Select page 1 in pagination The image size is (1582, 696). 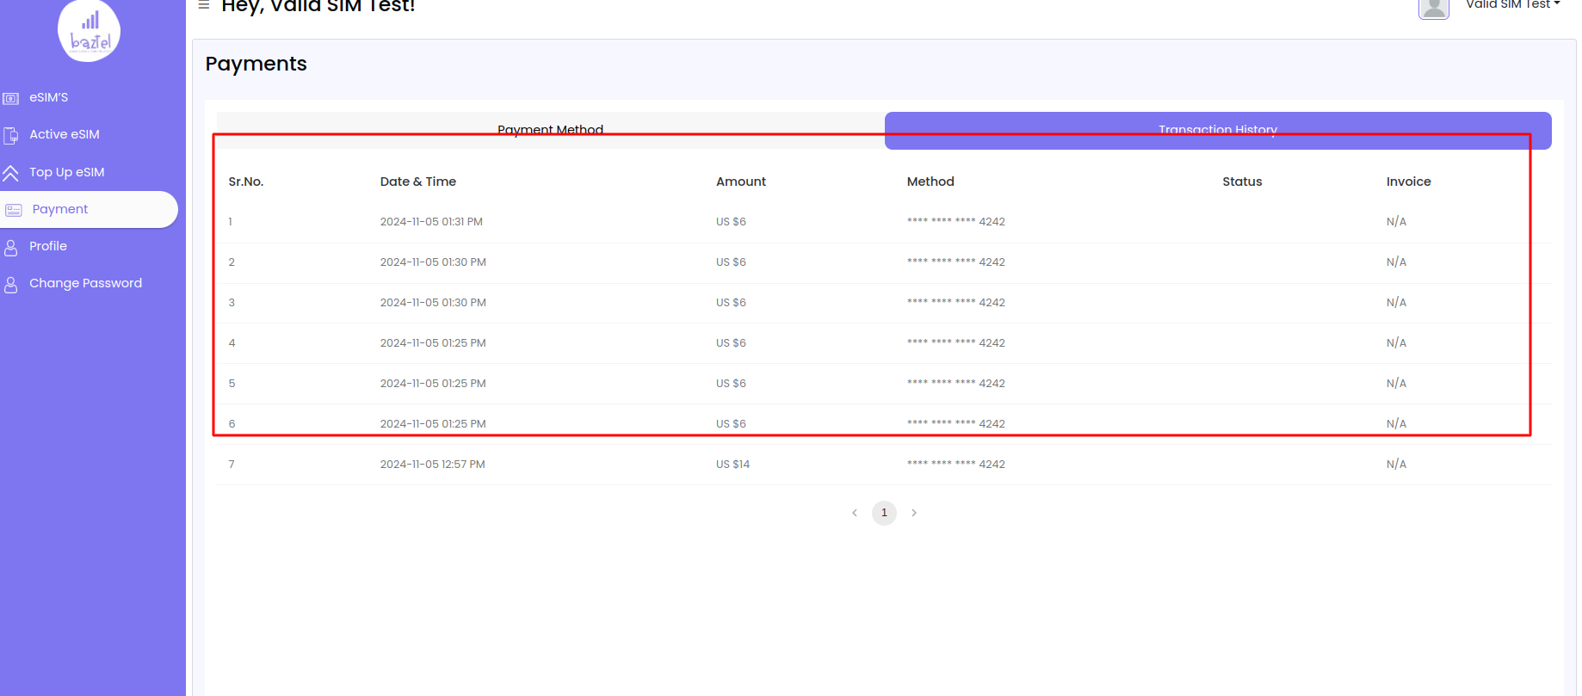coord(884,513)
